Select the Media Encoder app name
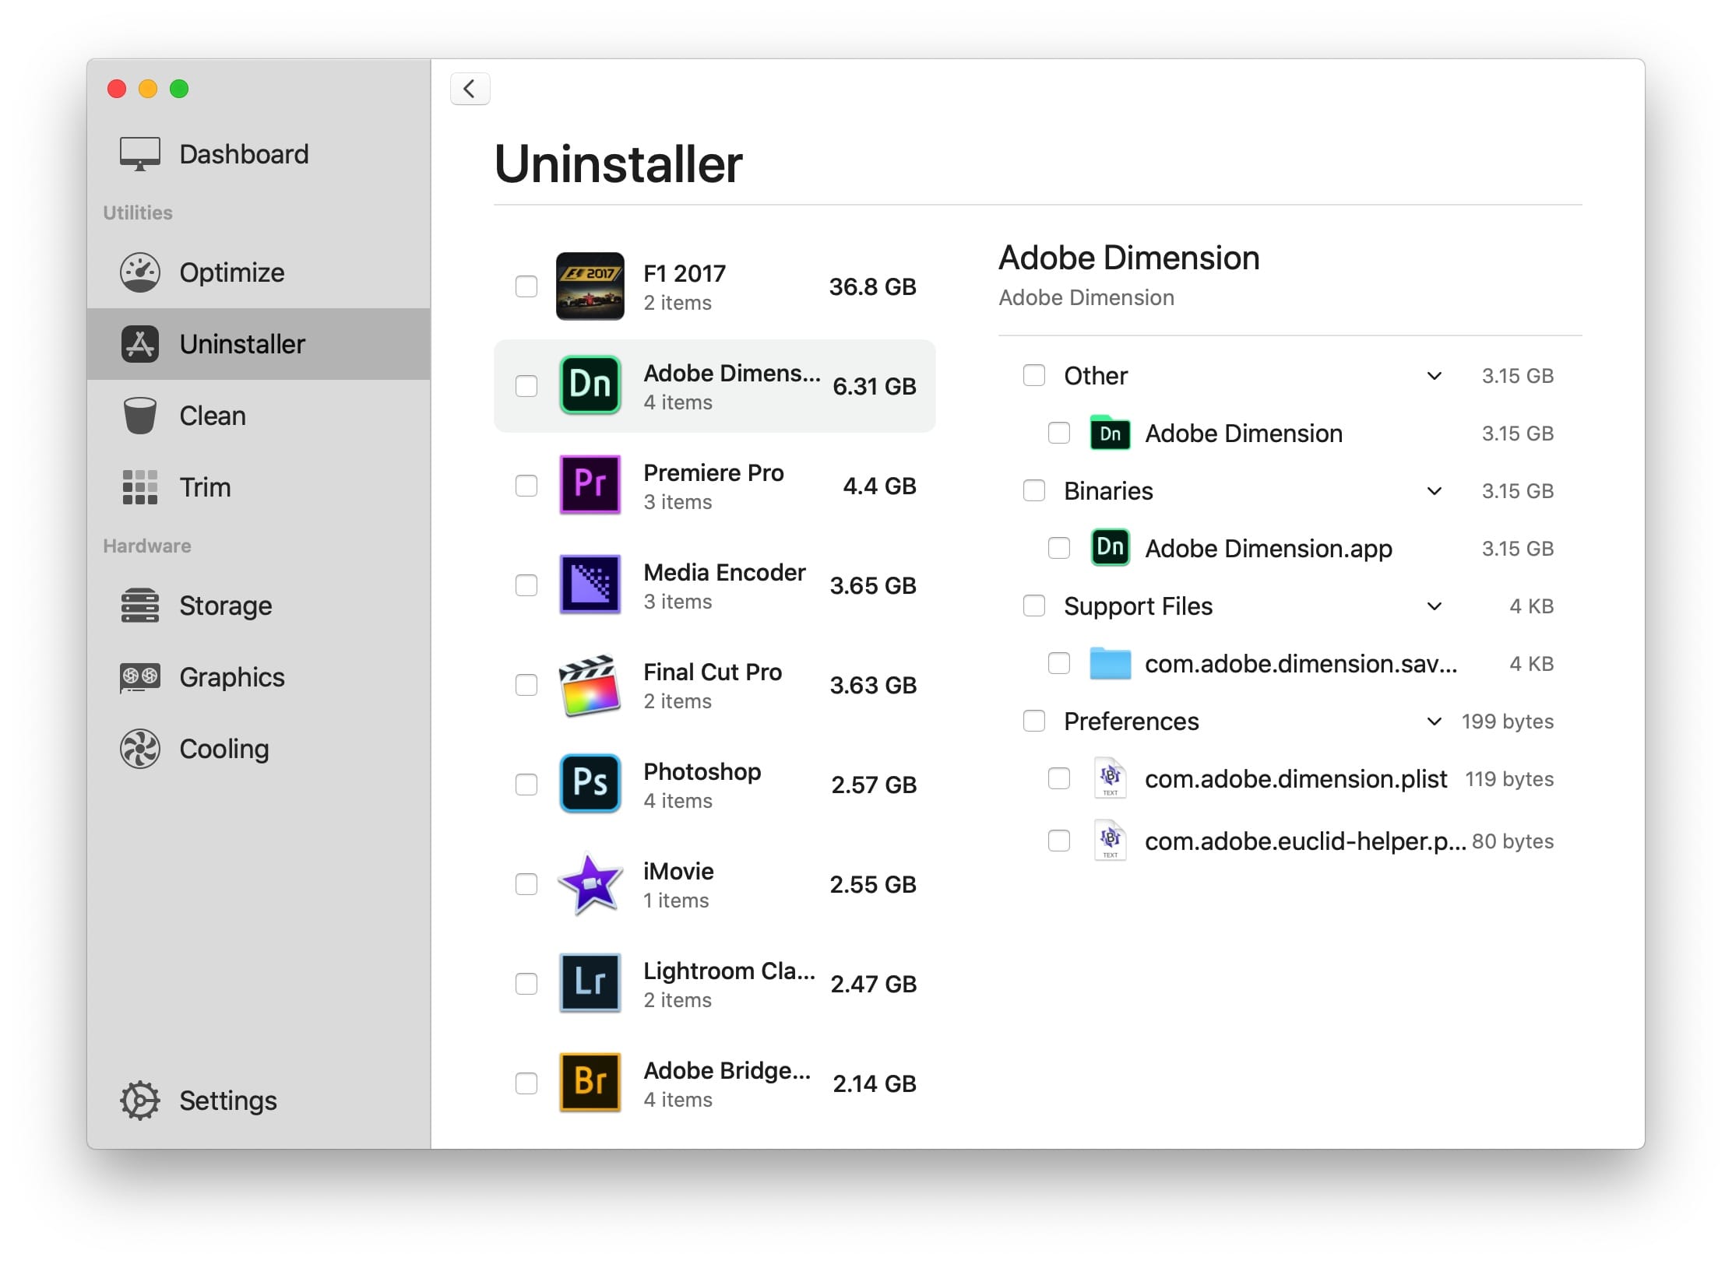Viewport: 1732px width, 1264px height. click(x=724, y=573)
